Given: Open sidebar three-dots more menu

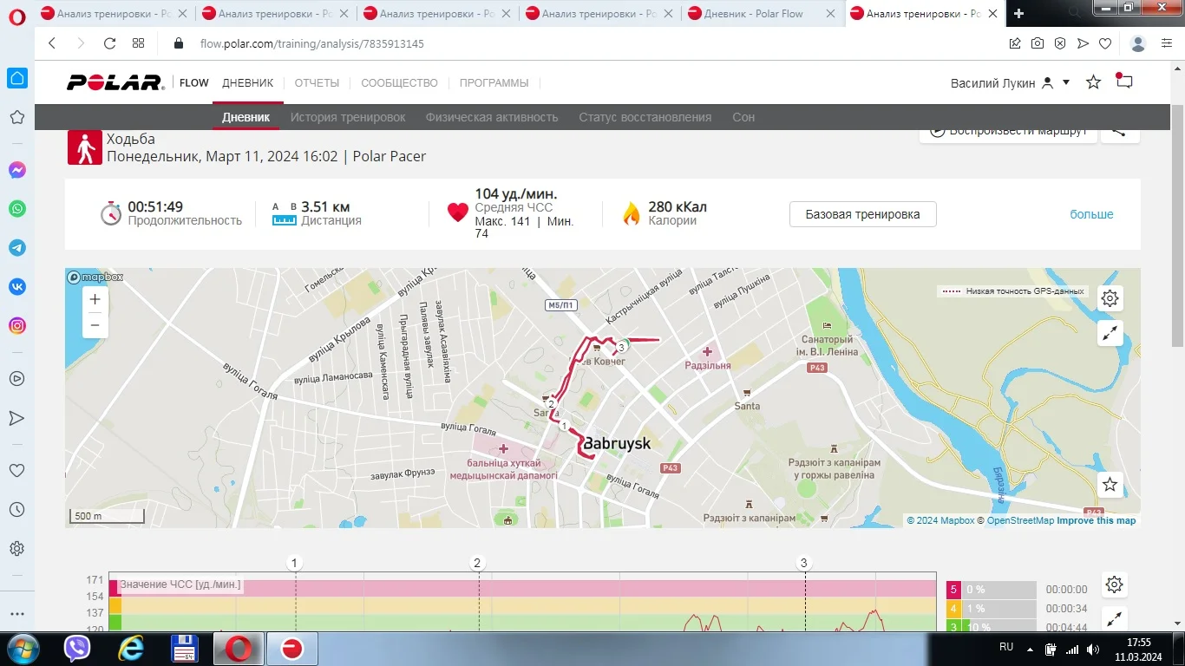Looking at the screenshot, I should tap(16, 614).
